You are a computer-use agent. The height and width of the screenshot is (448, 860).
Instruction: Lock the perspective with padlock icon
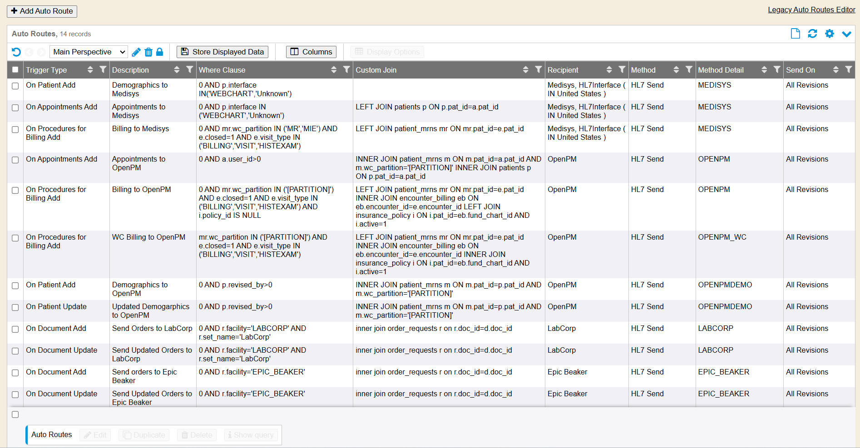coord(160,52)
